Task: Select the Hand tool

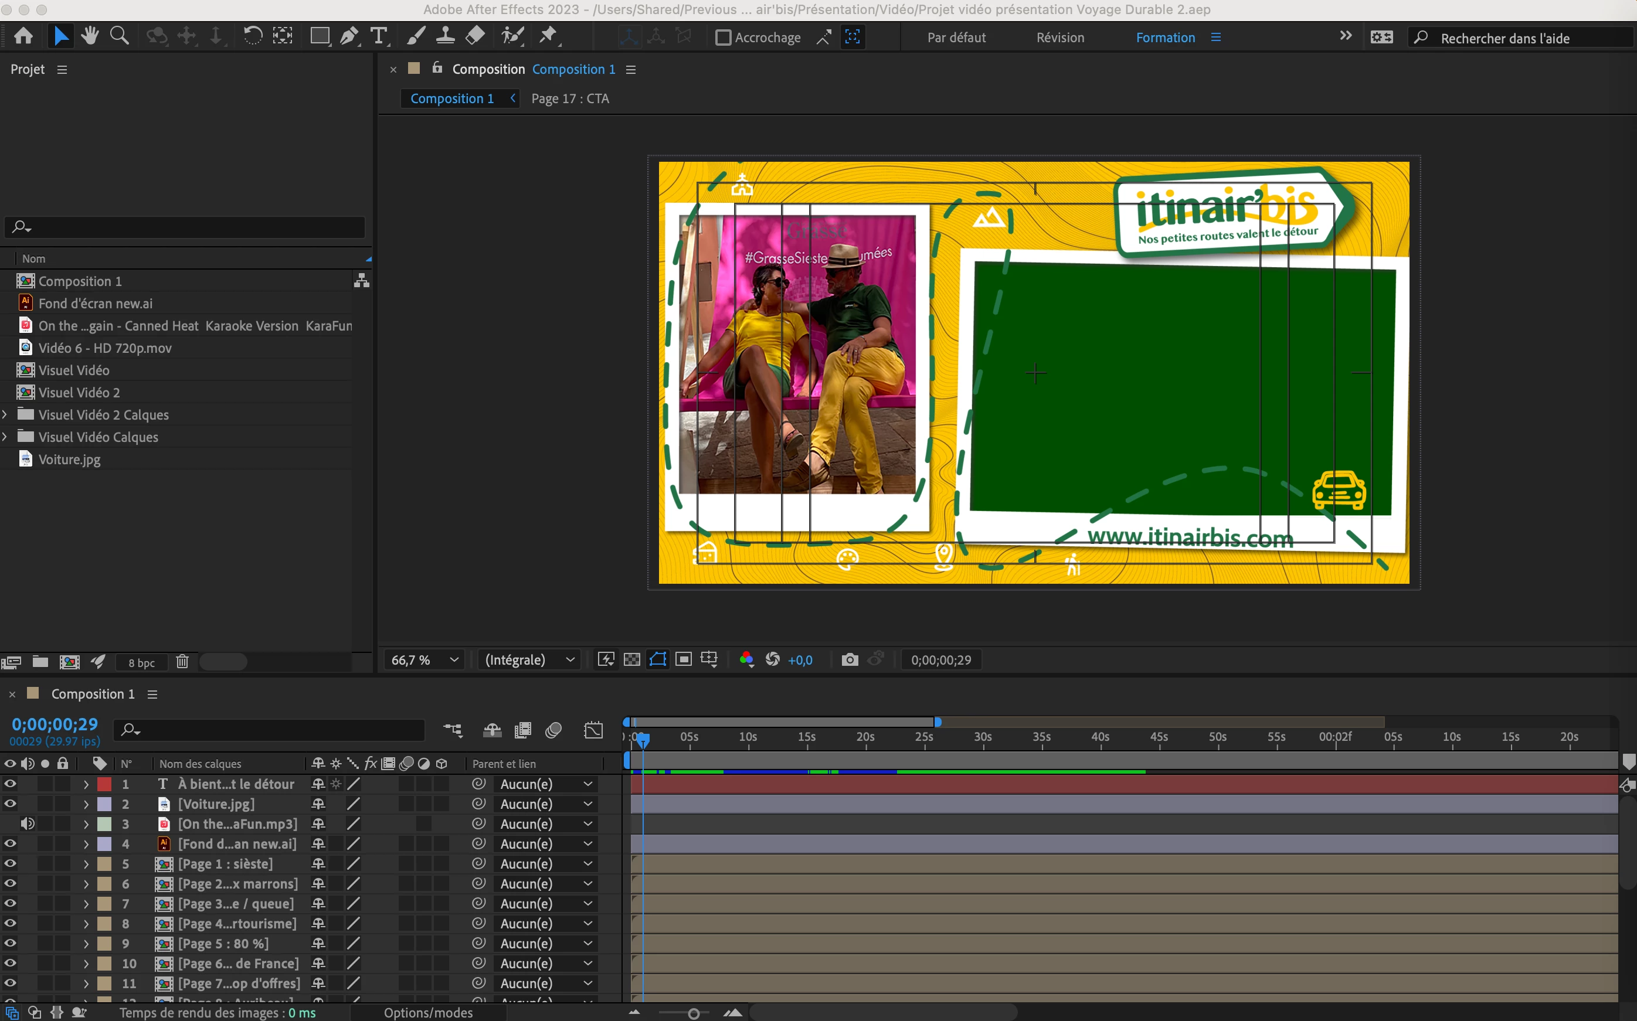Action: pos(90,36)
